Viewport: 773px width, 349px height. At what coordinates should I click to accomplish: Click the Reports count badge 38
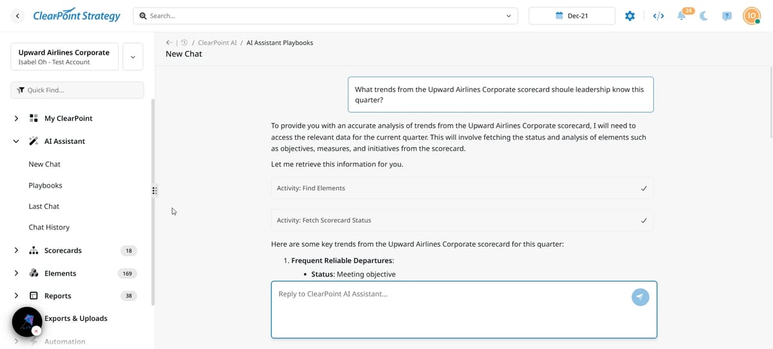[x=129, y=296]
